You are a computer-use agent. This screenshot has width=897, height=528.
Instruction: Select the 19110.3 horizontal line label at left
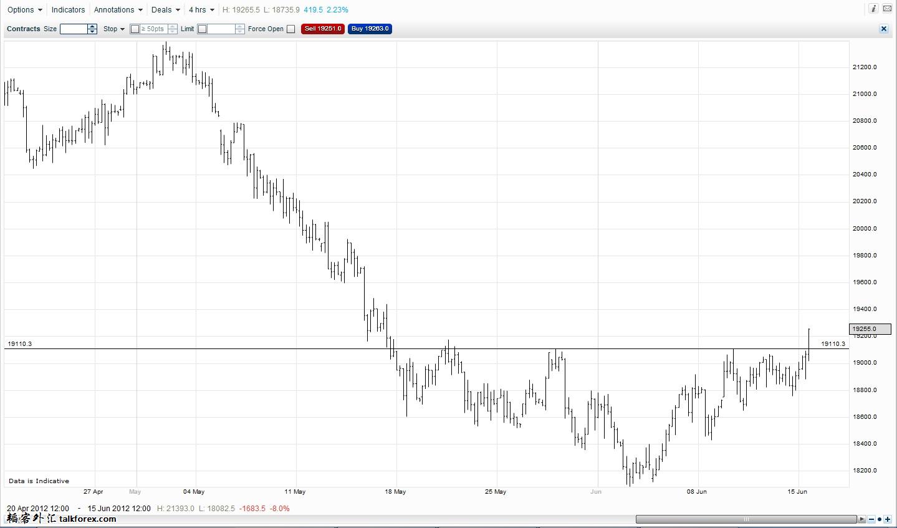click(19, 344)
